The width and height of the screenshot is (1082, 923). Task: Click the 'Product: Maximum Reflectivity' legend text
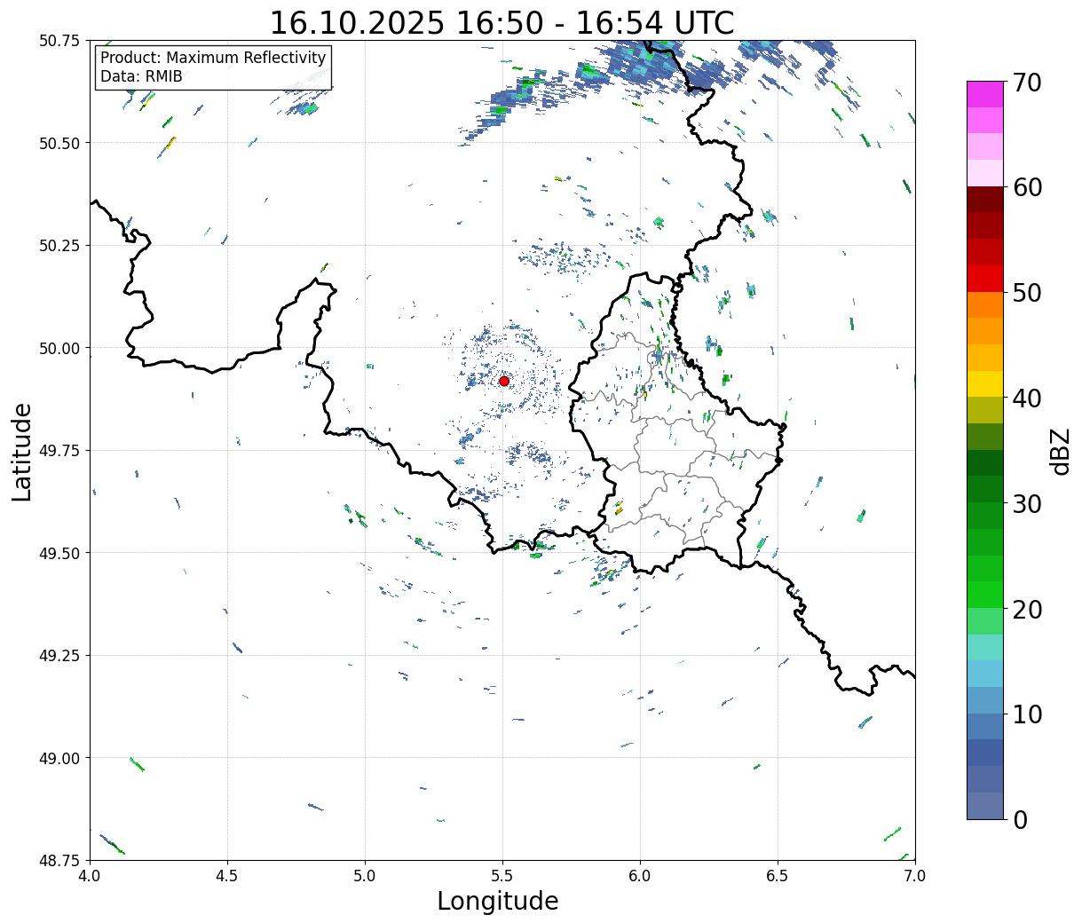click(x=213, y=58)
